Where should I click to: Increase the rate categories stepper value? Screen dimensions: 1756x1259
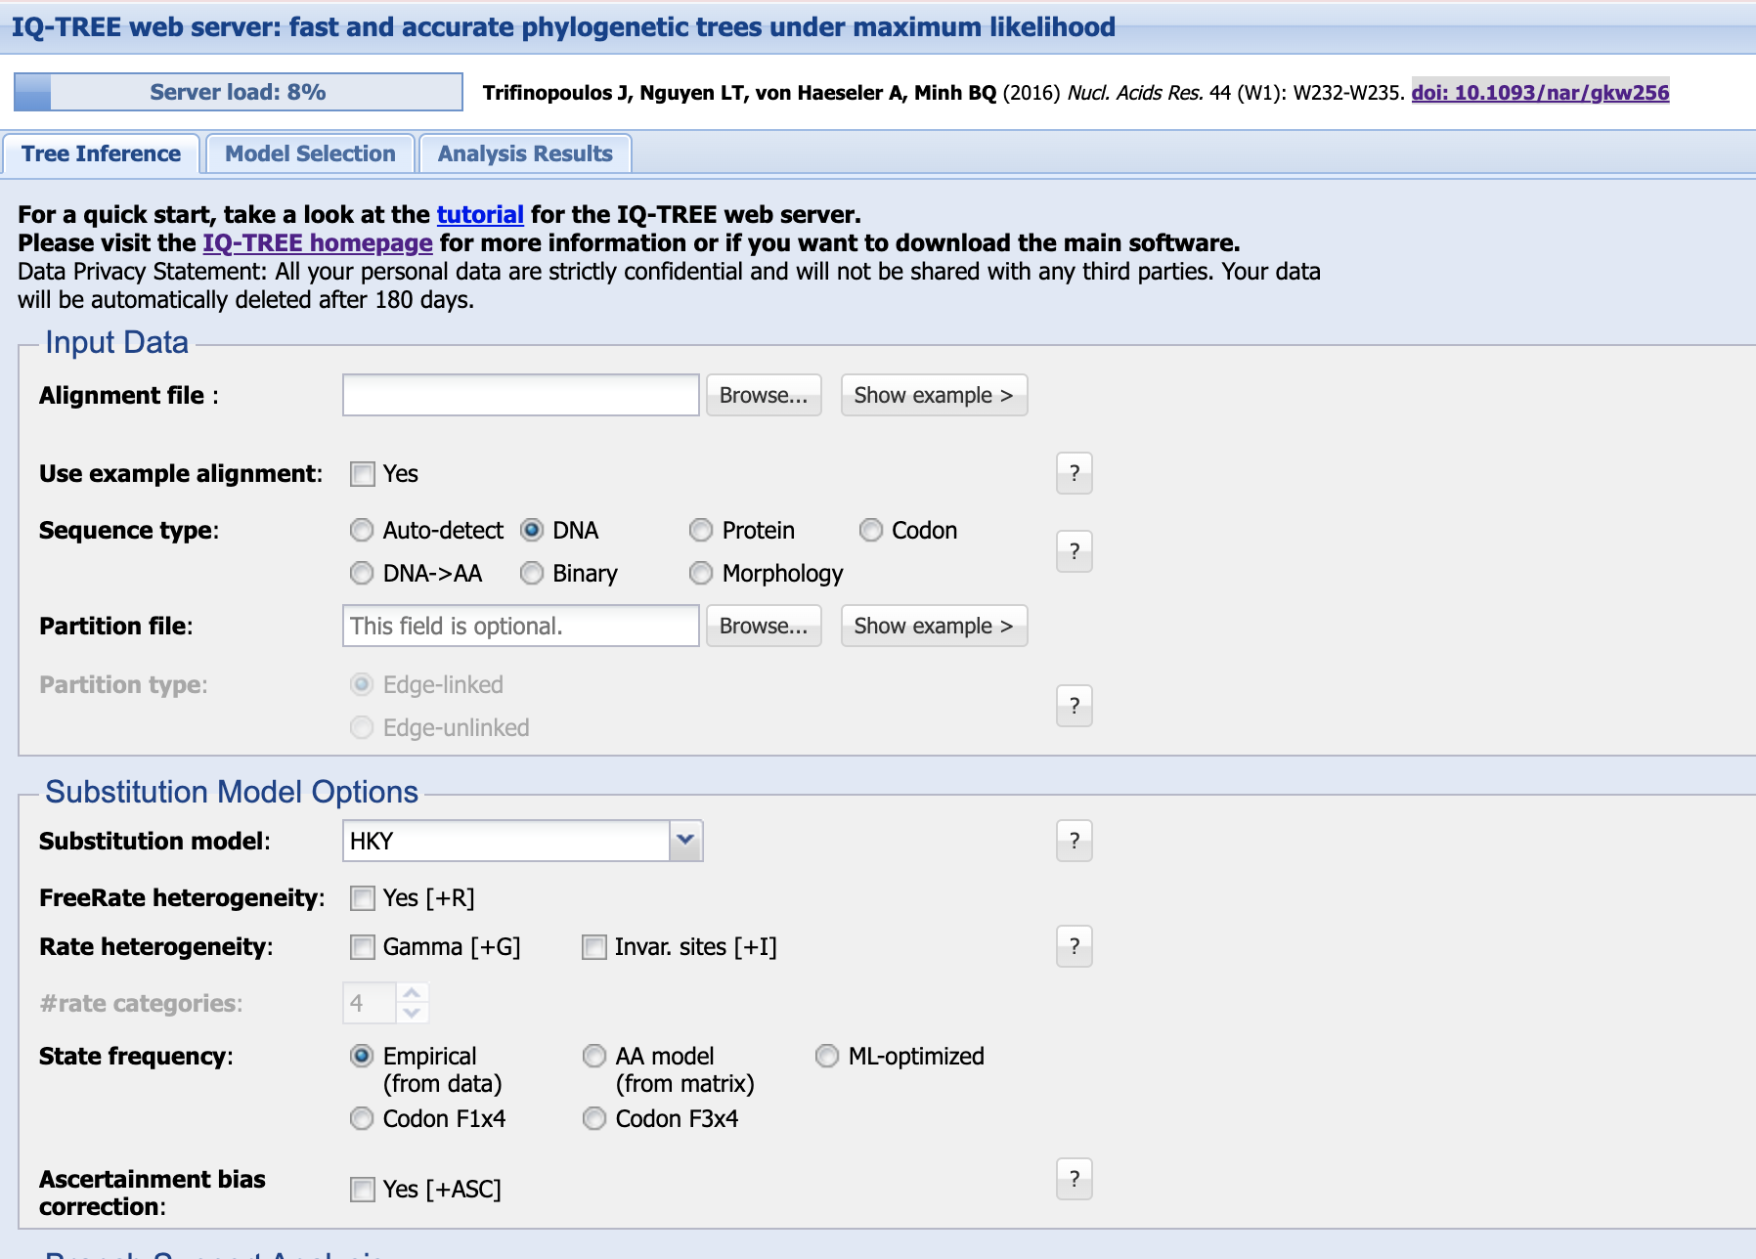click(x=412, y=993)
